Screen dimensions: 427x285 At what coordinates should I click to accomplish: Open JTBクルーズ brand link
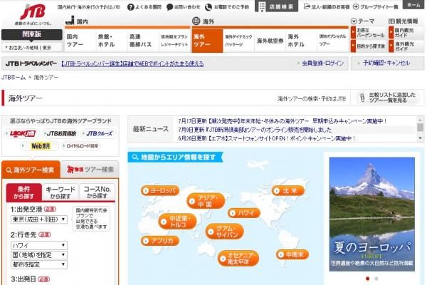(98, 134)
